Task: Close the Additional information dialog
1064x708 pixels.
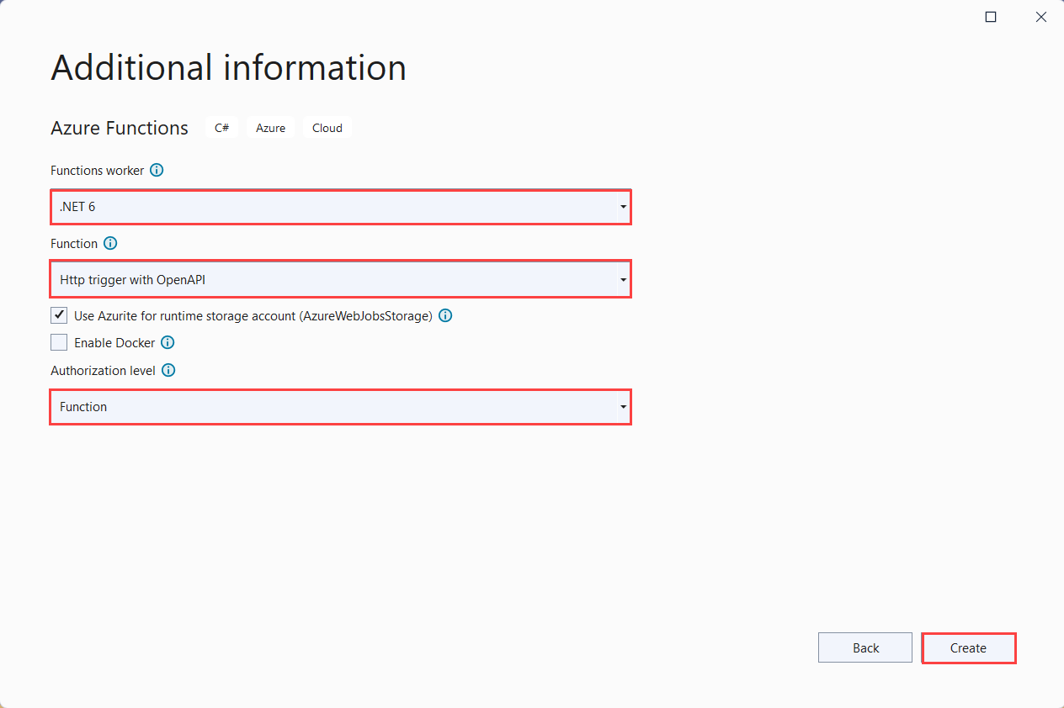Action: (1041, 17)
